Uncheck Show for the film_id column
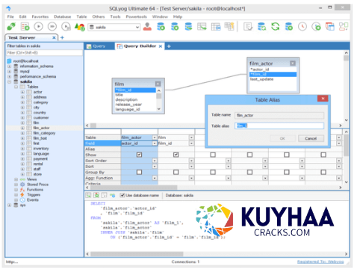Screen dimensions: 354x269 176,155
